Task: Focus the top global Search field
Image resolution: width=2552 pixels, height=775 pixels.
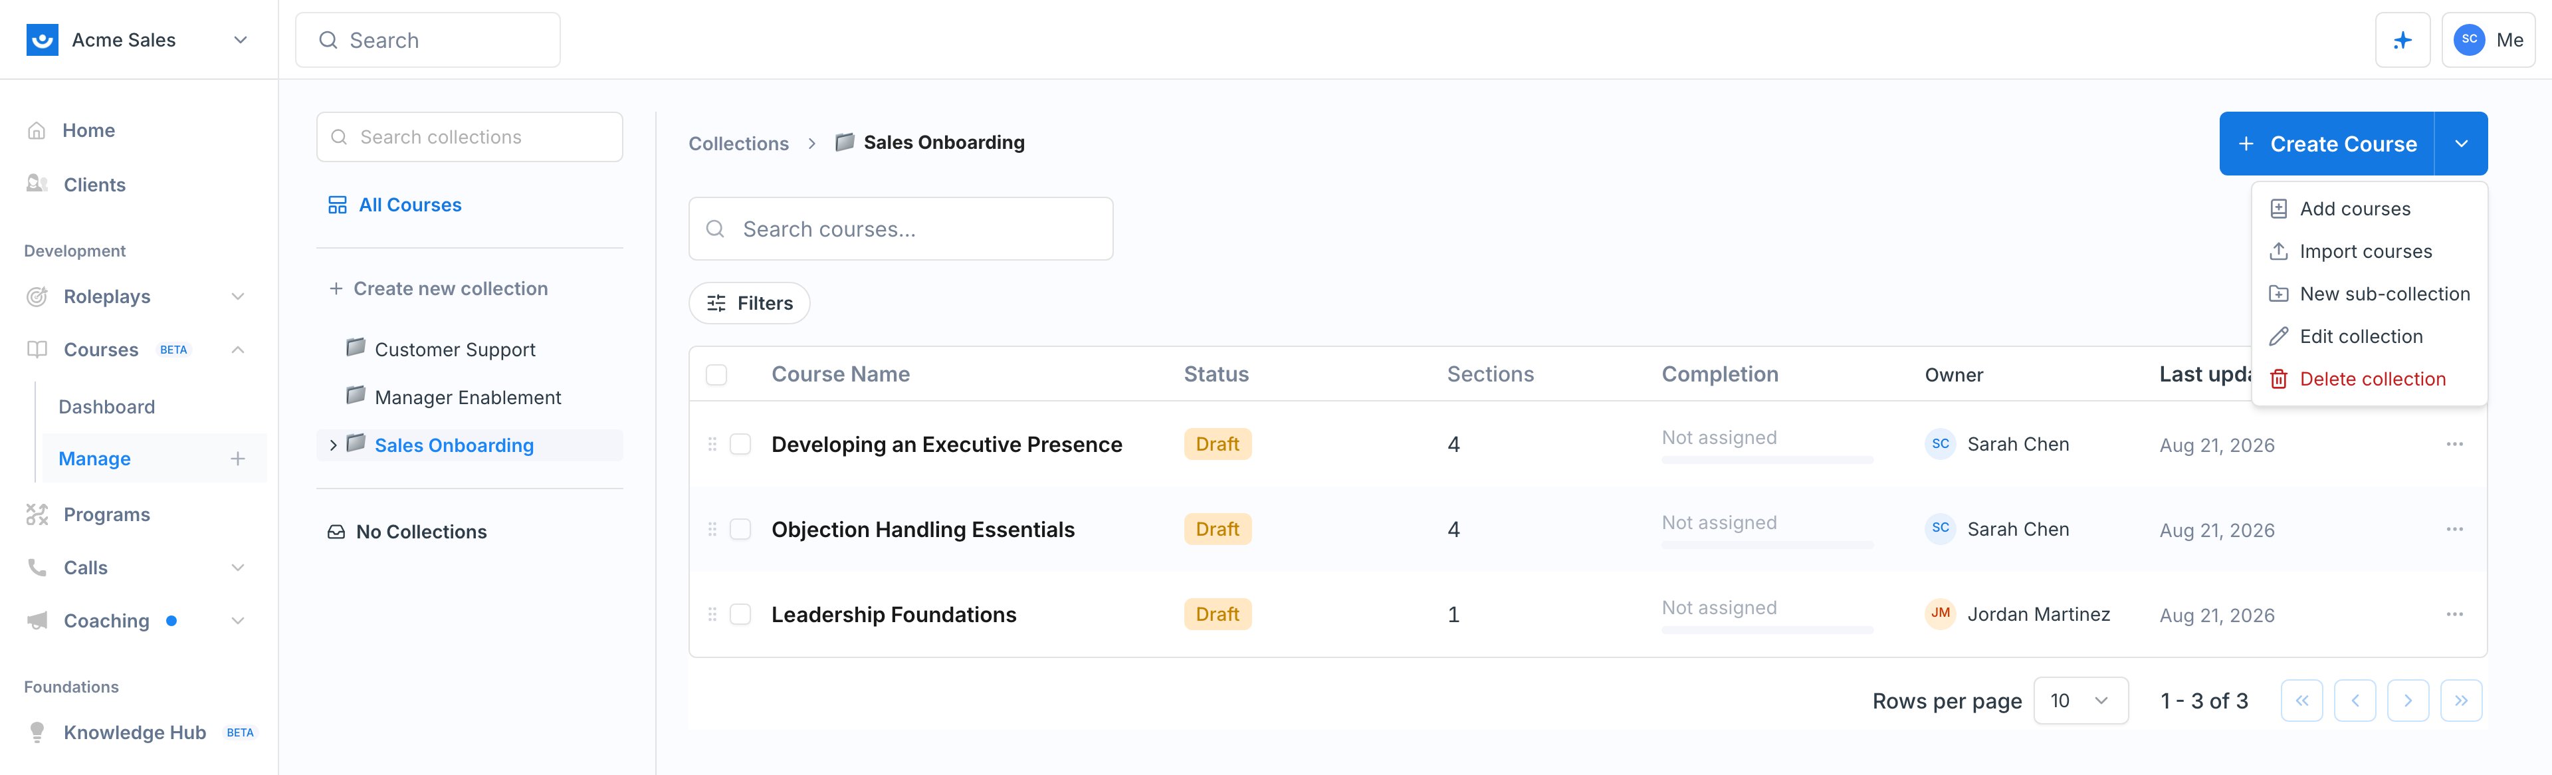Action: (428, 41)
